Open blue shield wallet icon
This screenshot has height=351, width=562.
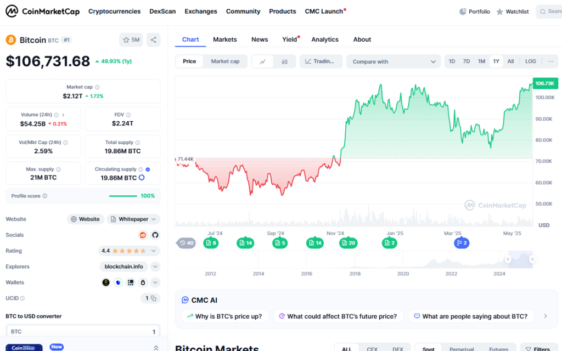119,282
